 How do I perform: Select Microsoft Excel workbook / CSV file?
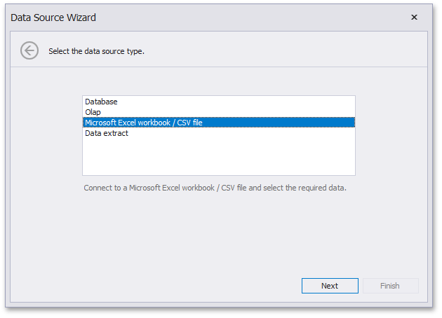click(144, 123)
